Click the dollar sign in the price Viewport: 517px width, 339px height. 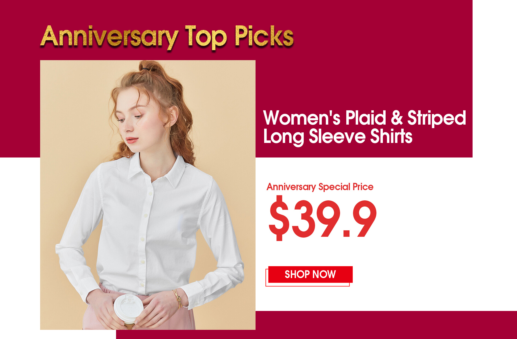pyautogui.click(x=279, y=218)
